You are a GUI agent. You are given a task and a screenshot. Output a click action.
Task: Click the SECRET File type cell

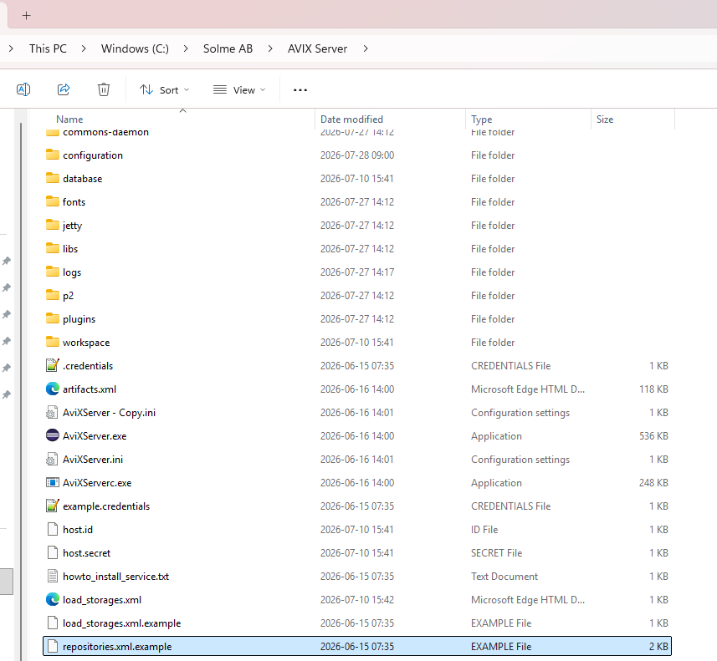[497, 552]
